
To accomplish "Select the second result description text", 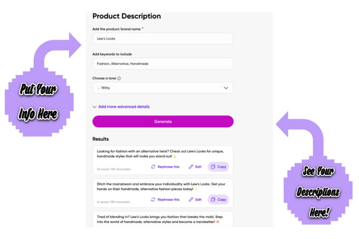I will (x=161, y=186).
